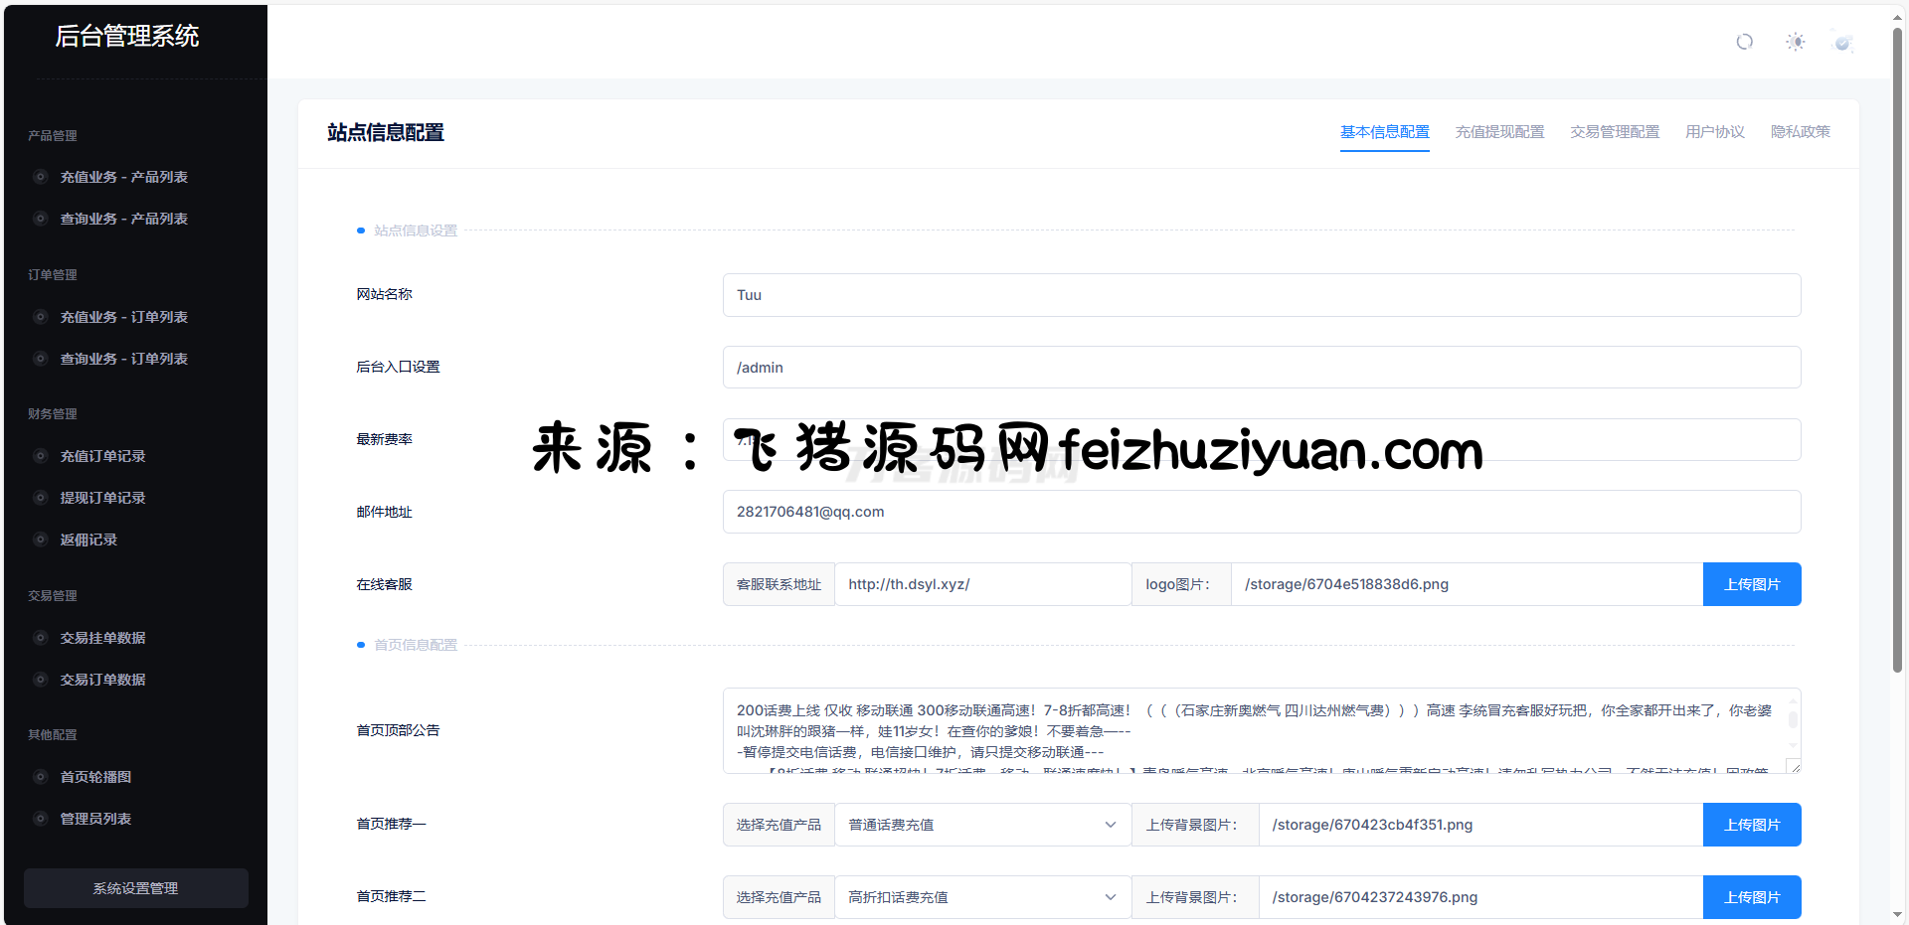Select the 隐私政策 tab
This screenshot has width=1909, height=925.
tap(1800, 132)
